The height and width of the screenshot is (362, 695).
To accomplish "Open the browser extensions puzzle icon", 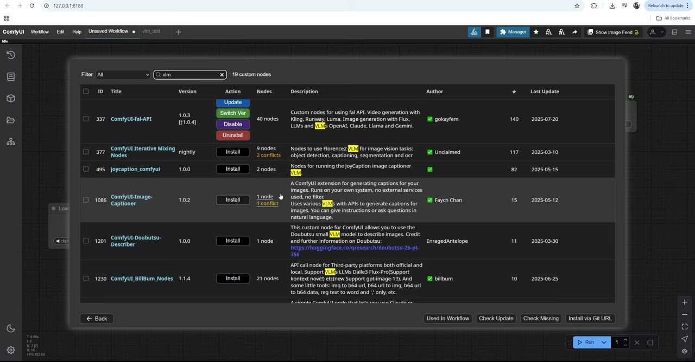I will click(x=594, y=5).
